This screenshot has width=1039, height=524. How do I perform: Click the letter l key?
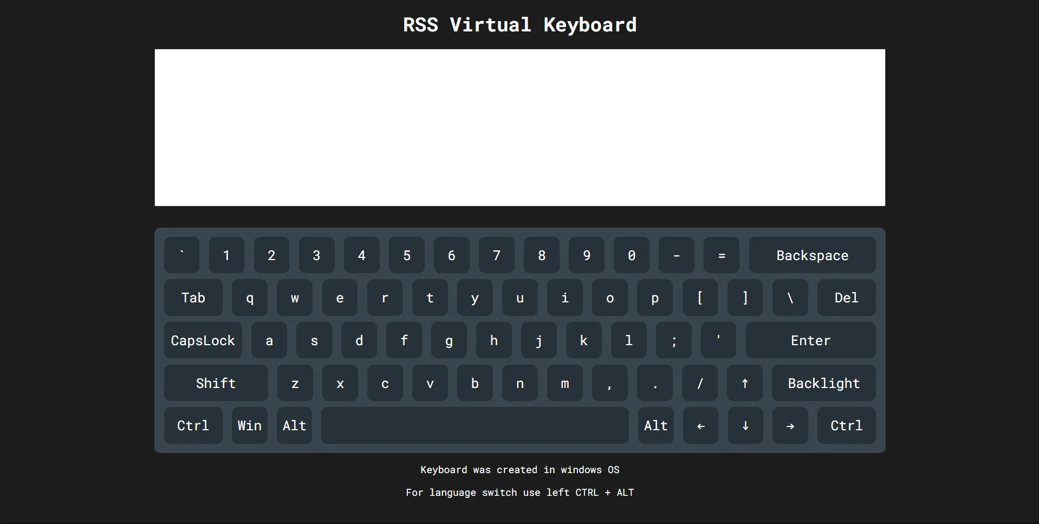pyautogui.click(x=629, y=340)
